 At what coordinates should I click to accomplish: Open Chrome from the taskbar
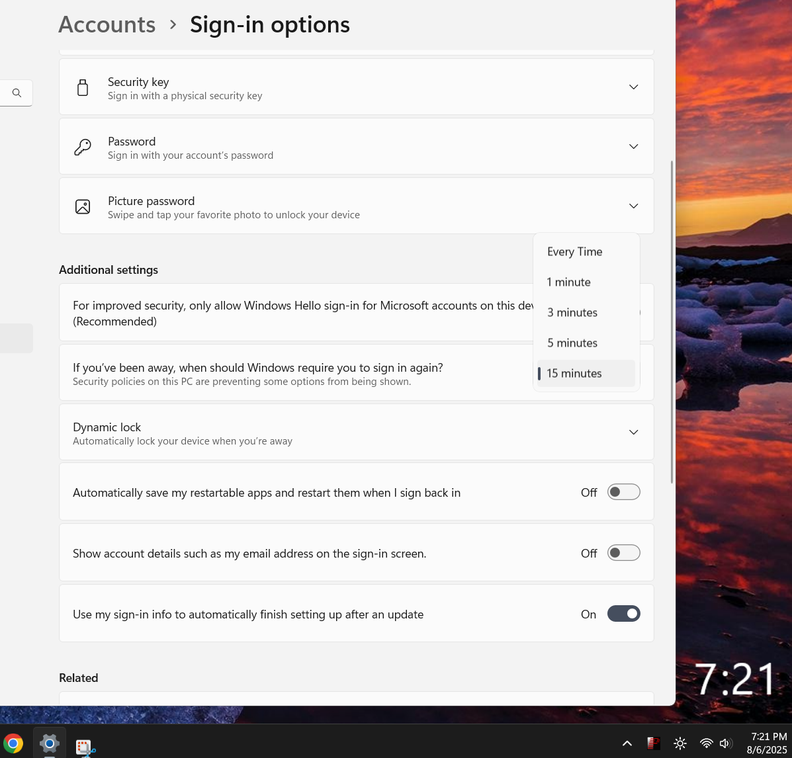(x=13, y=743)
